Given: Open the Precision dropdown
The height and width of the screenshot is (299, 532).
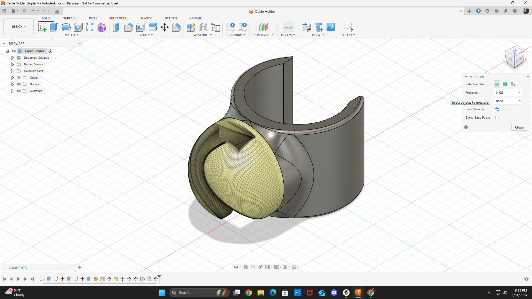Looking at the screenshot, I should (x=508, y=93).
